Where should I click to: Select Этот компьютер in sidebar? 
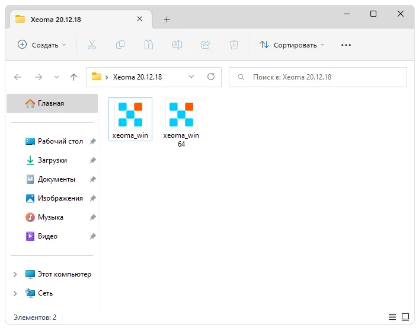[58, 274]
